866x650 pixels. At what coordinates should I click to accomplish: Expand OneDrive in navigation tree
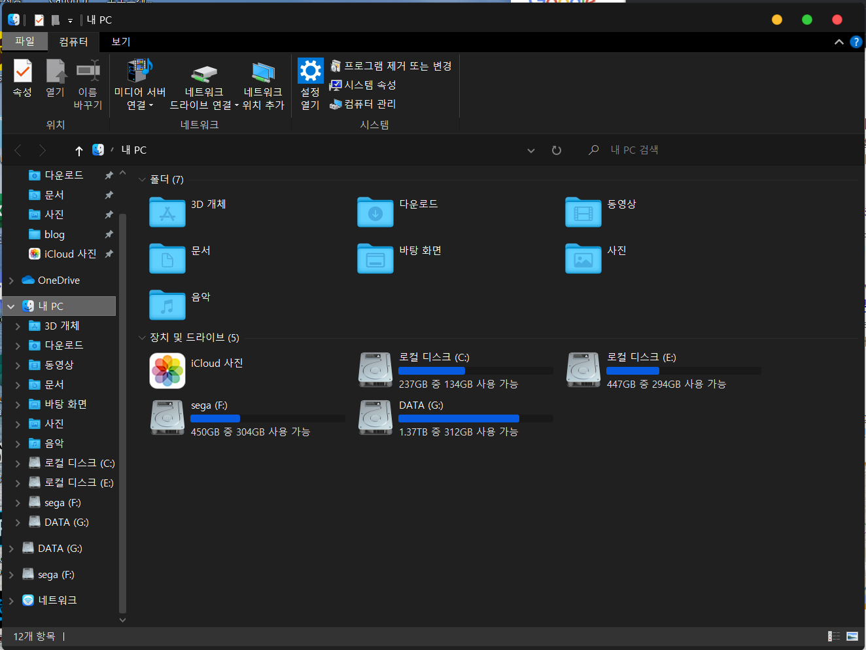tap(11, 281)
